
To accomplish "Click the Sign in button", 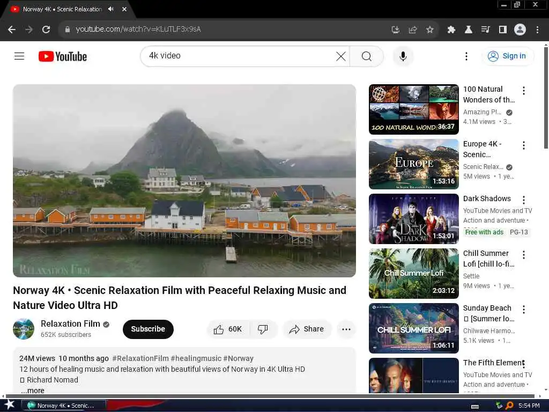I will coord(508,56).
